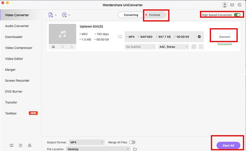
Task: Click the scissors trim icon
Action: click(x=53, y=47)
